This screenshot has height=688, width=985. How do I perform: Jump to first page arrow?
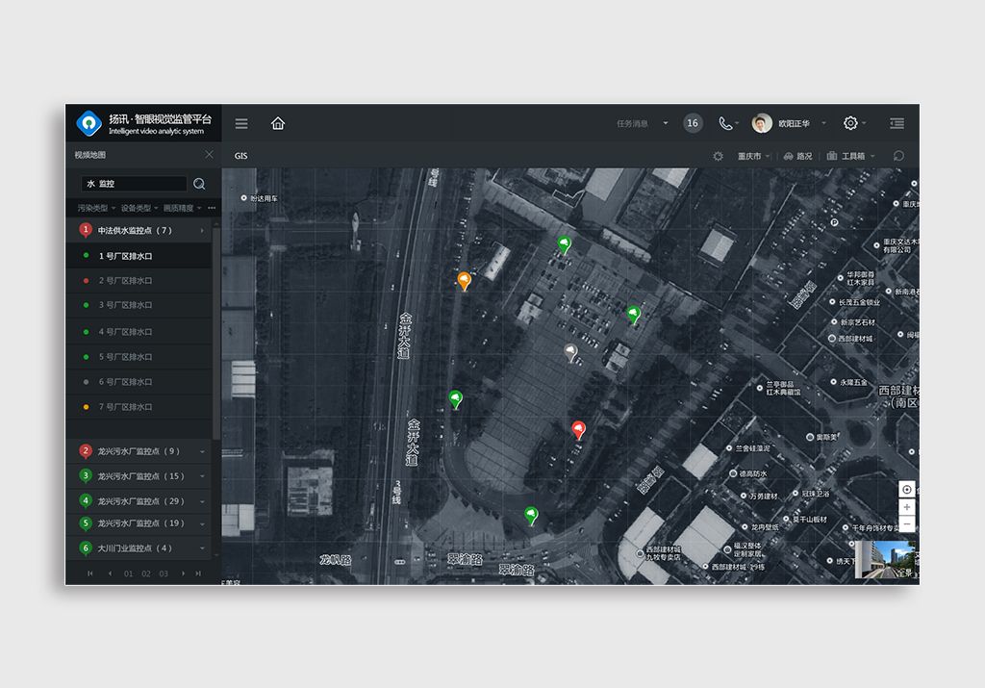point(89,573)
